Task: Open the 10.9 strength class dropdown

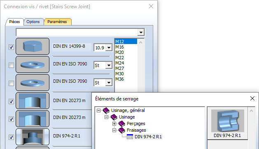Action: click(109, 48)
